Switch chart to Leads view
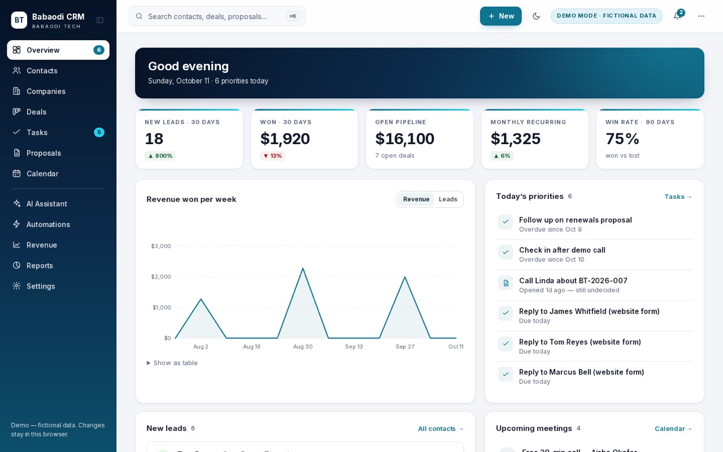 tap(448, 199)
